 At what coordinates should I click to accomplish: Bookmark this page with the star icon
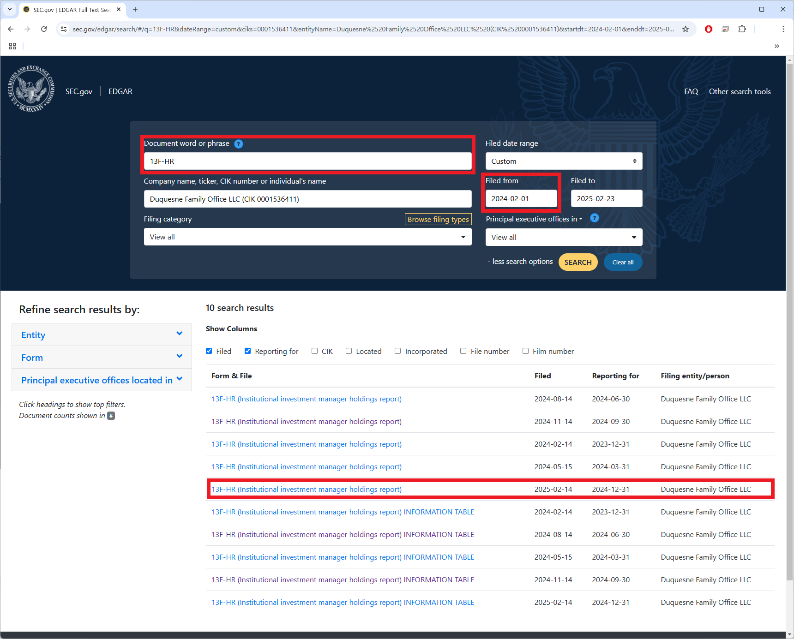coord(686,29)
